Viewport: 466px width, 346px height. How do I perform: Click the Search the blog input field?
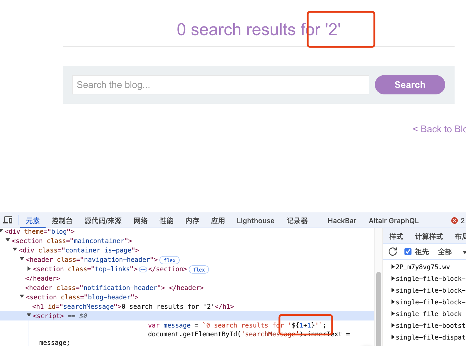220,85
